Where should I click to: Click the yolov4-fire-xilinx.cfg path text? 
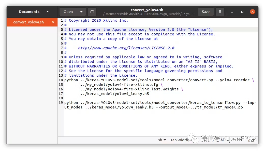tap(119, 85)
